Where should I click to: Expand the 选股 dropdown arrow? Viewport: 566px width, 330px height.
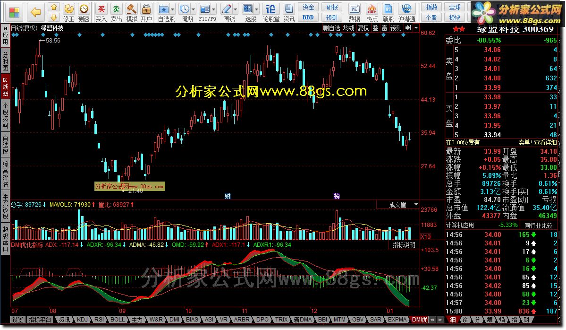pyautogui.click(x=257, y=9)
